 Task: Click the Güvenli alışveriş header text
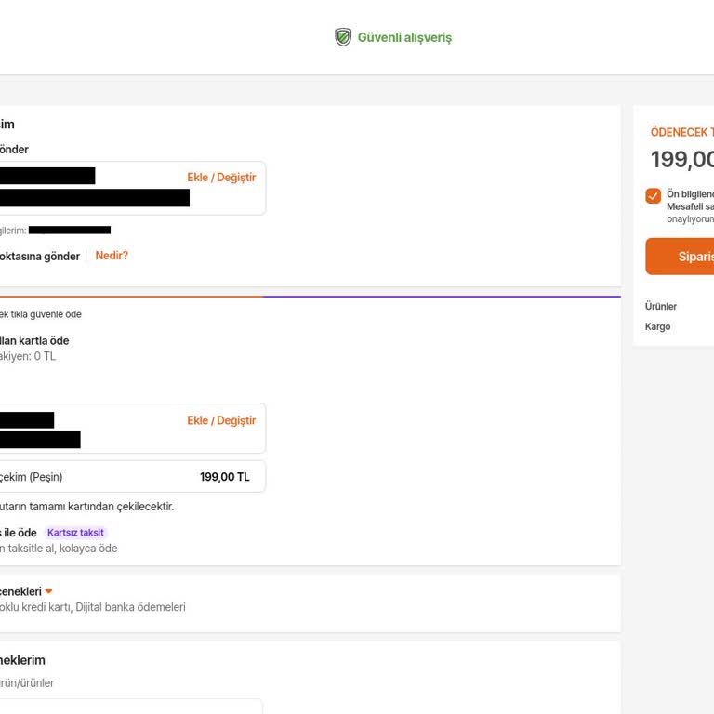point(404,38)
